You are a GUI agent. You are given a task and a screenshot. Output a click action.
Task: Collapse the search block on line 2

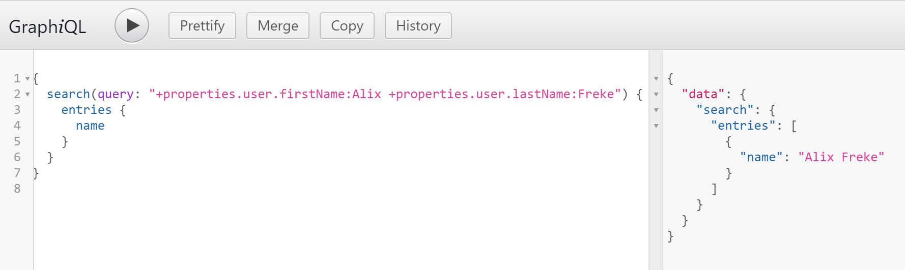[27, 95]
